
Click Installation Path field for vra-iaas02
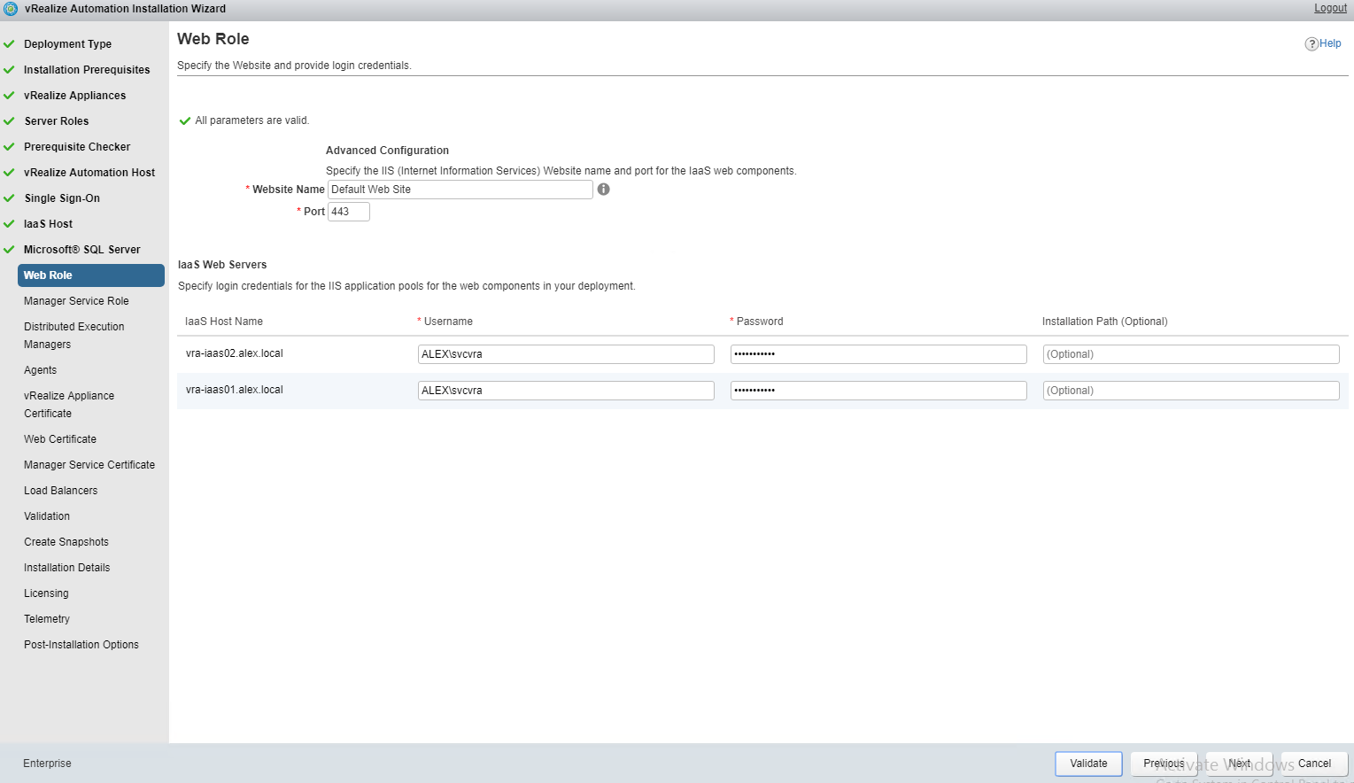(x=1190, y=354)
